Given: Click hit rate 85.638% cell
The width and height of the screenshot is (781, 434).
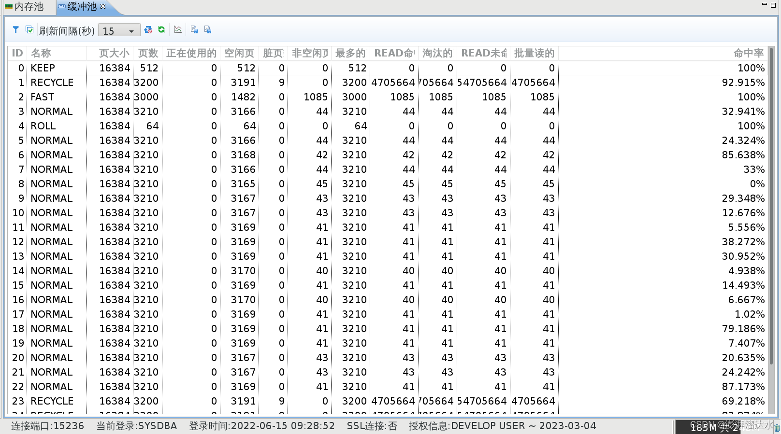Looking at the screenshot, I should 743,155.
